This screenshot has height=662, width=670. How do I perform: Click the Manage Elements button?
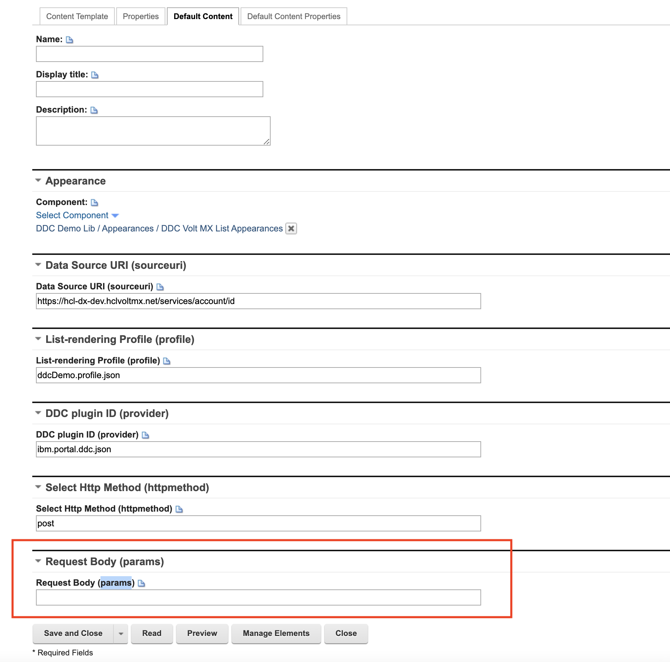276,633
